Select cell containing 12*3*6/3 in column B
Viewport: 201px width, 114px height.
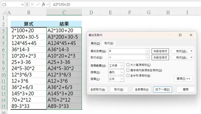(x=29, y=75)
